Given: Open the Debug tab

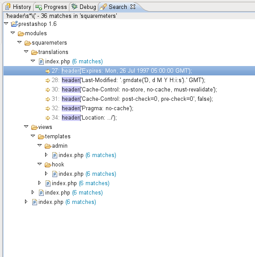Looking at the screenshot, I should [x=84, y=7].
